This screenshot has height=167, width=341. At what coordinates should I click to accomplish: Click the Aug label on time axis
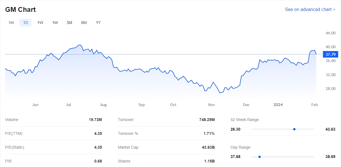(x=103, y=105)
